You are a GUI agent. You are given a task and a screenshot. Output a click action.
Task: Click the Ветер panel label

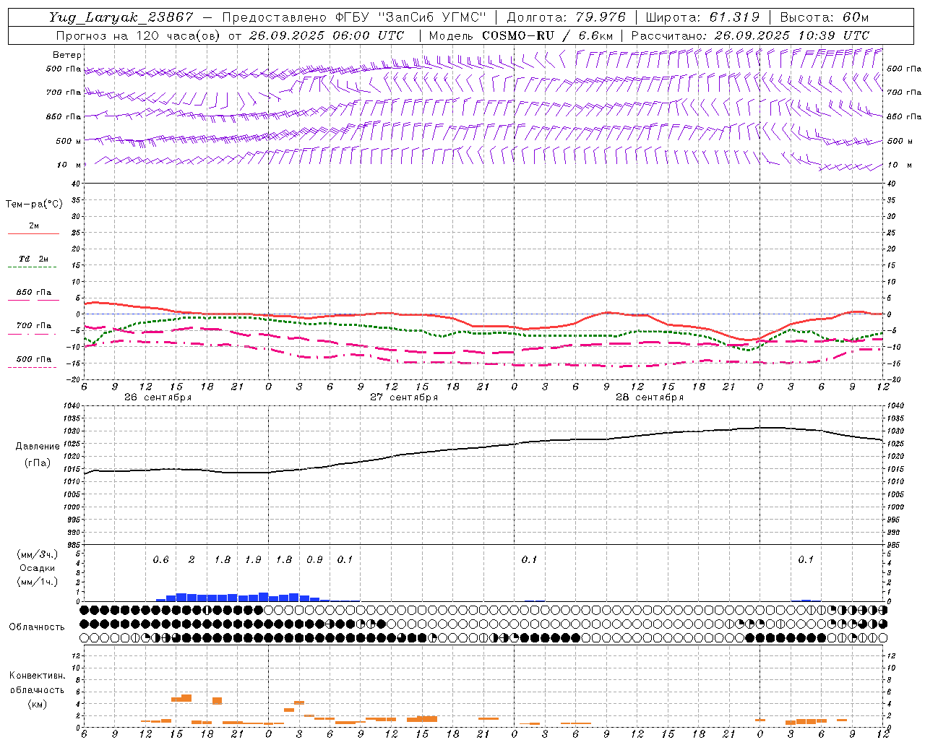click(x=67, y=55)
